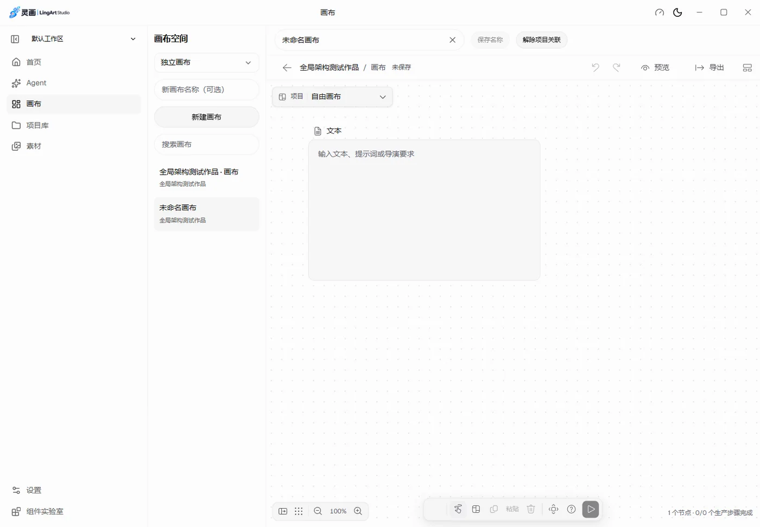Open 素材 from the sidebar
This screenshot has width=760, height=527.
pos(74,146)
